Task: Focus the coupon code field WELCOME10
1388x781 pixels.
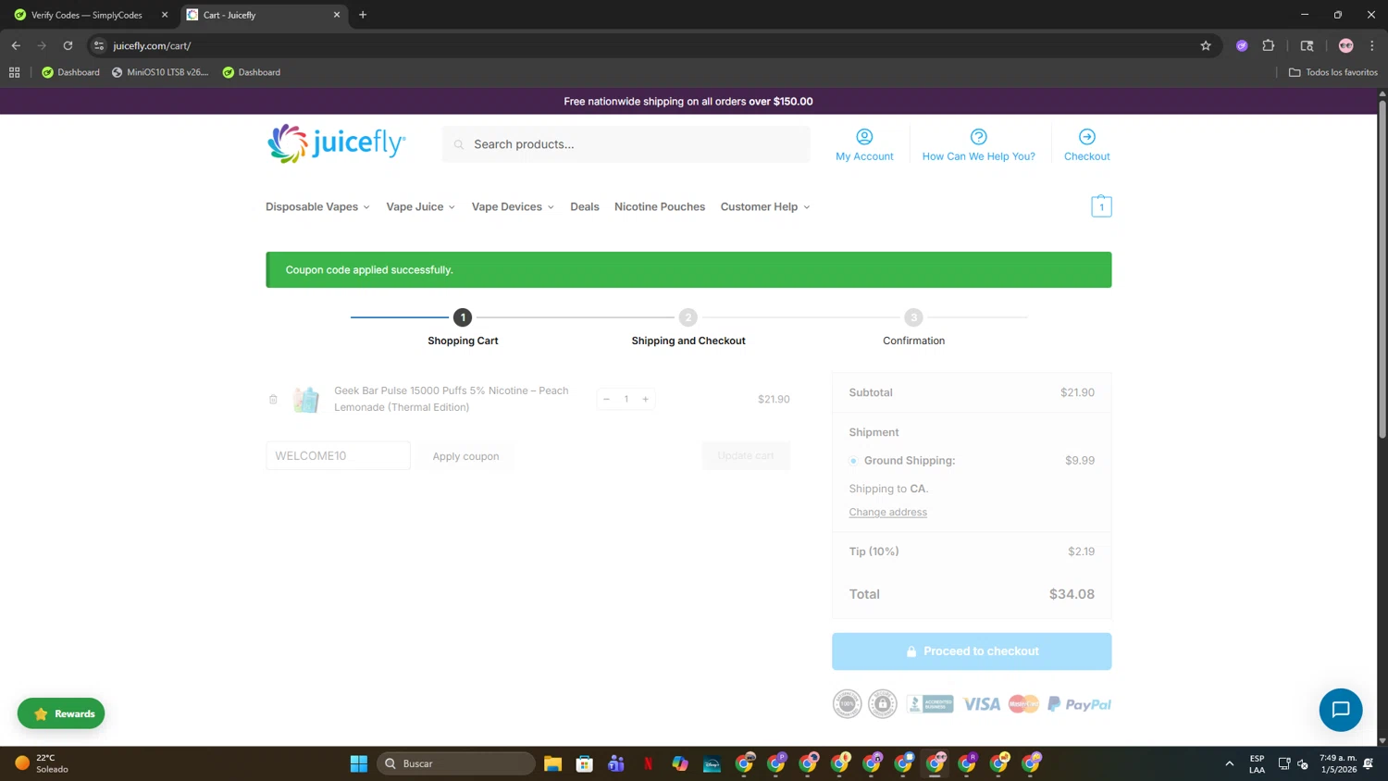Action: pos(338,456)
